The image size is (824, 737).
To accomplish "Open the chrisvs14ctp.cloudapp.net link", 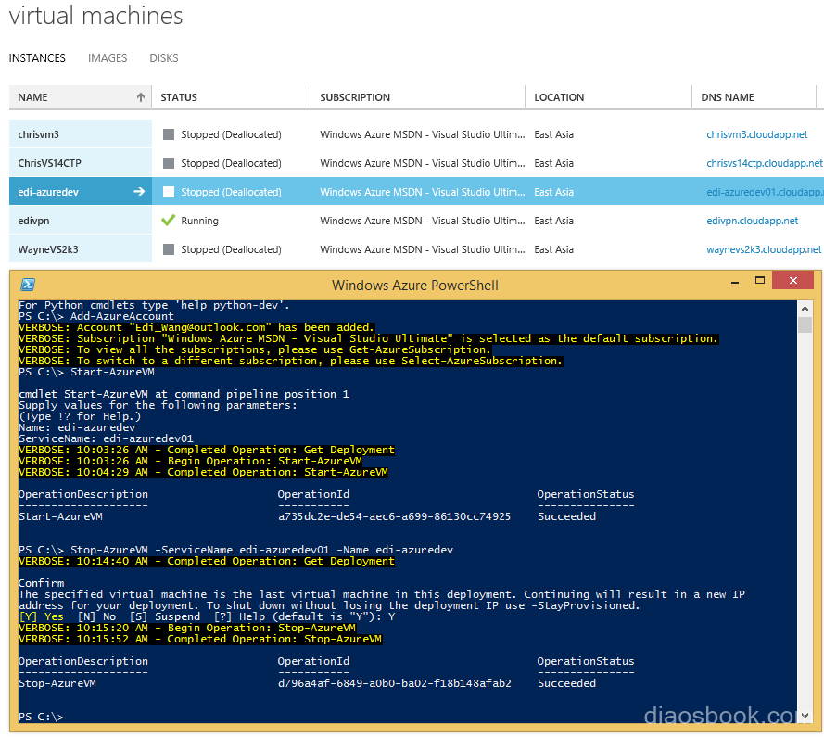I will (765, 163).
